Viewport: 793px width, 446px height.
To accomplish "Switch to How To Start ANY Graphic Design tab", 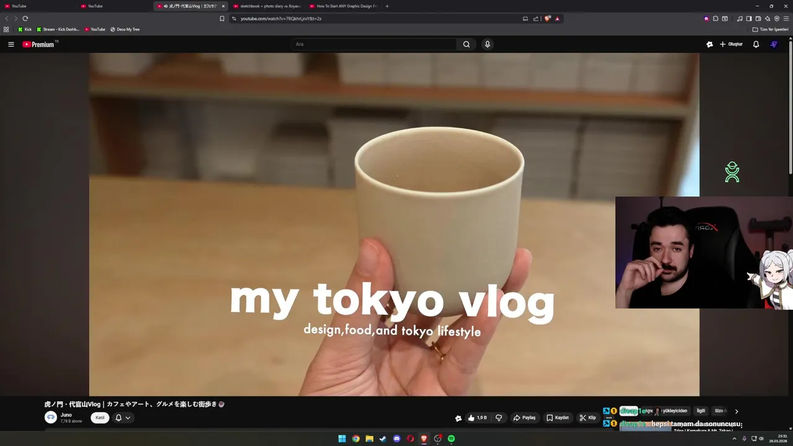I will tap(343, 6).
